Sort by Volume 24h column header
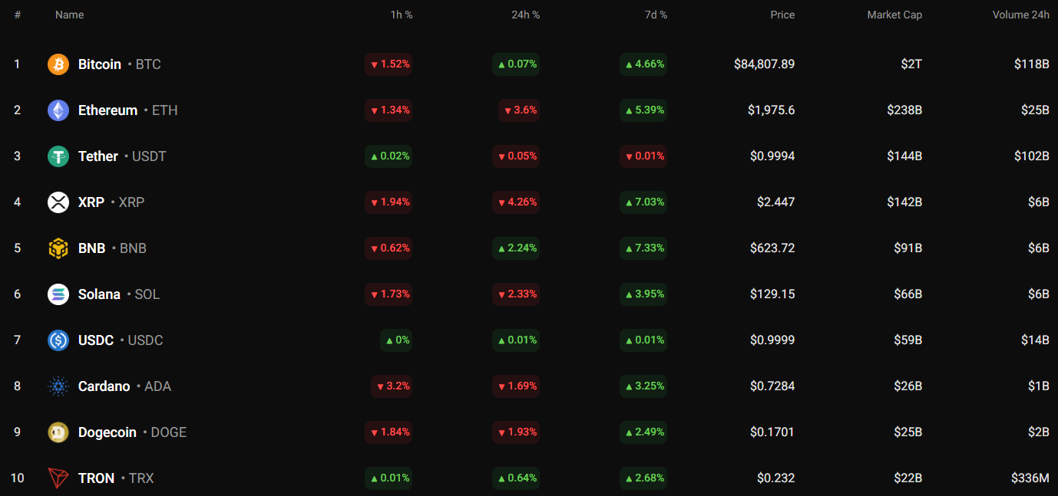 pos(1020,15)
